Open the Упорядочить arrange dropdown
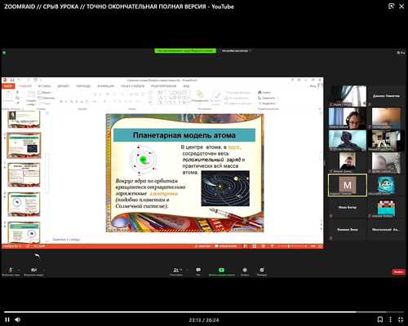 pos(200,97)
